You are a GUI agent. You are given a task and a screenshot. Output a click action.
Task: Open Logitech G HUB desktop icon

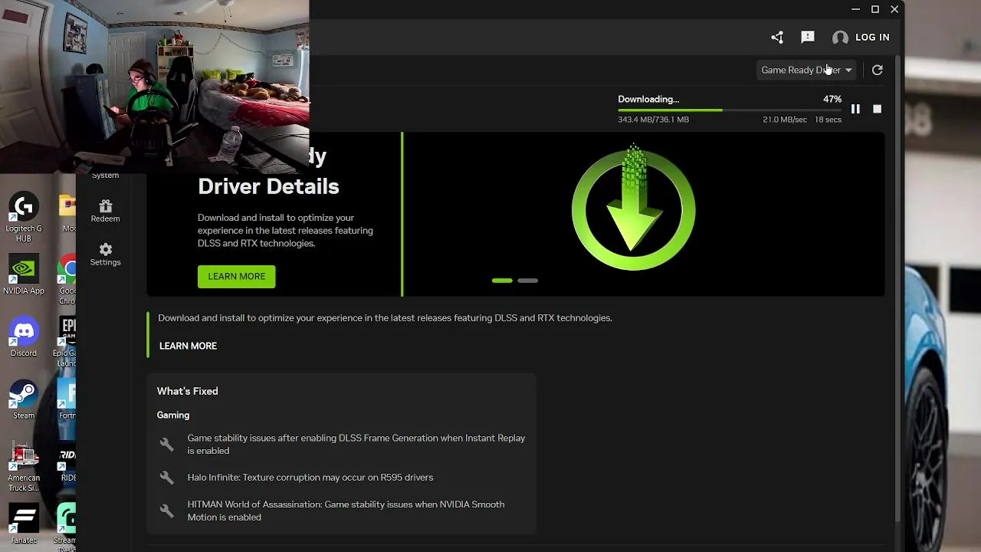(x=24, y=217)
